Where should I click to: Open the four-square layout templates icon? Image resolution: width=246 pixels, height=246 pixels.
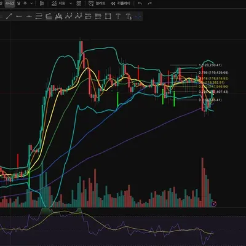[79, 4]
